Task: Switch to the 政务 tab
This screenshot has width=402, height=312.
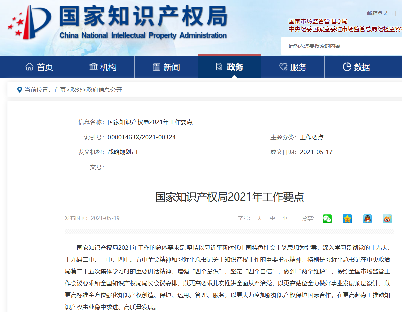Action: click(229, 67)
